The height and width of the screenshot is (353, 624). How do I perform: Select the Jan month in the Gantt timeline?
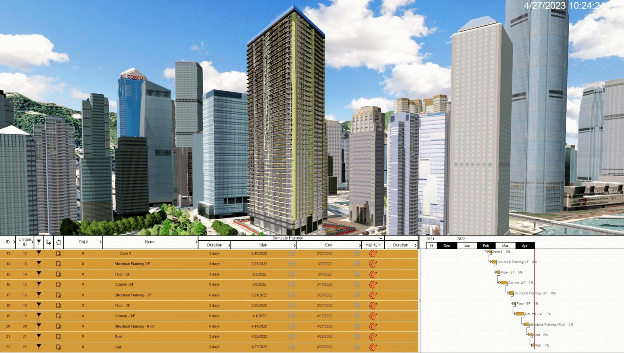point(467,246)
